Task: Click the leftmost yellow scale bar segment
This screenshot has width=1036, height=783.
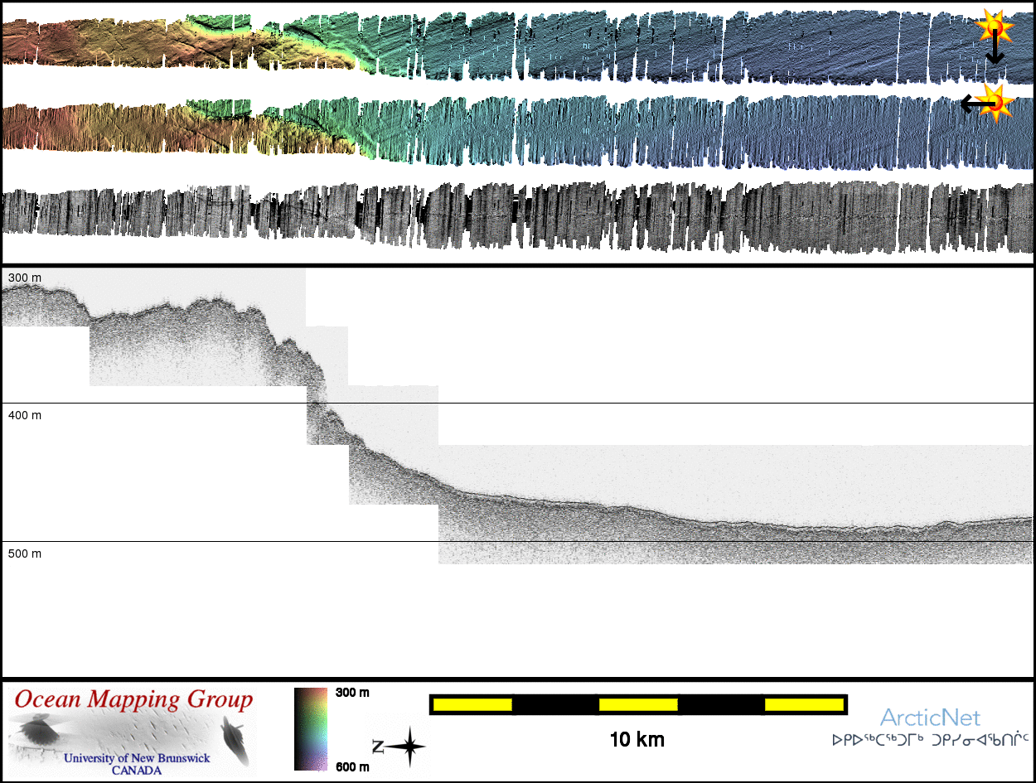Action: click(472, 704)
